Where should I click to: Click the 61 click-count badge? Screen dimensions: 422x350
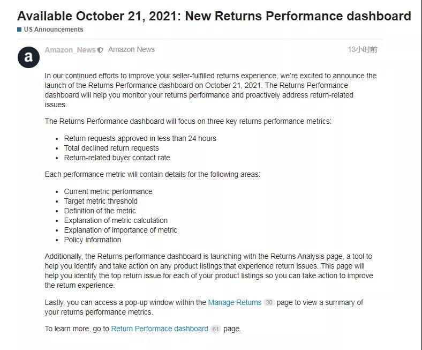215,329
